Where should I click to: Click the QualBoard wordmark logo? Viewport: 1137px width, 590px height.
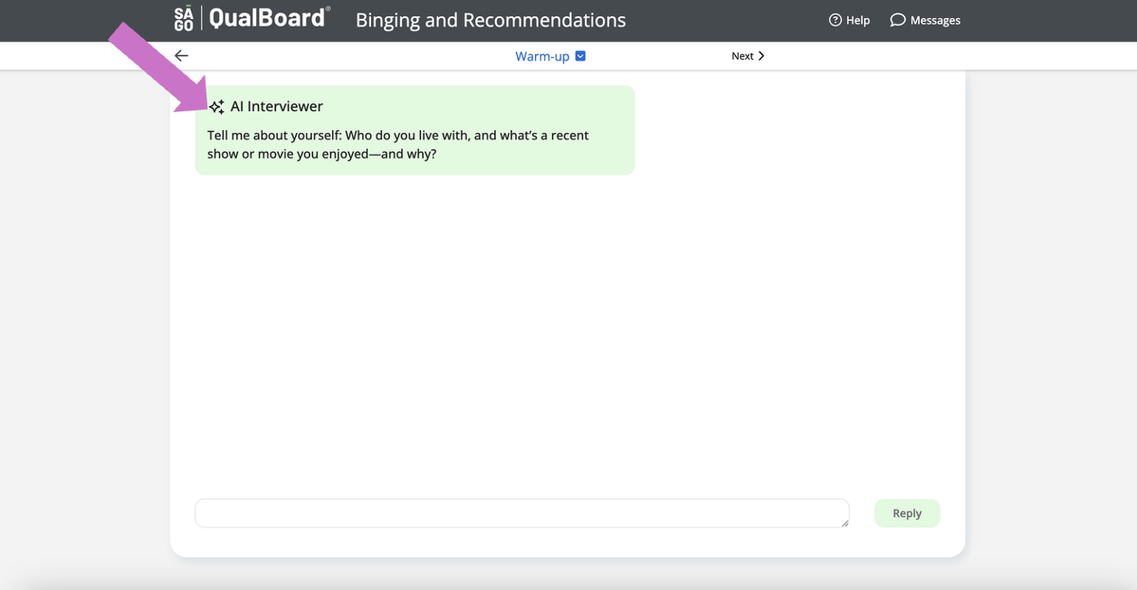[x=269, y=17]
